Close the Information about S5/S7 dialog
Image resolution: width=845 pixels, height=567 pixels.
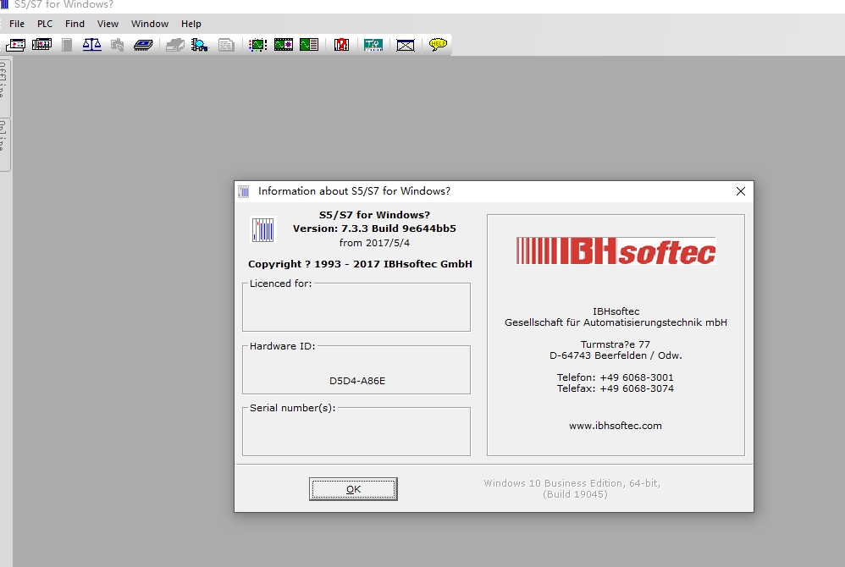(x=741, y=191)
